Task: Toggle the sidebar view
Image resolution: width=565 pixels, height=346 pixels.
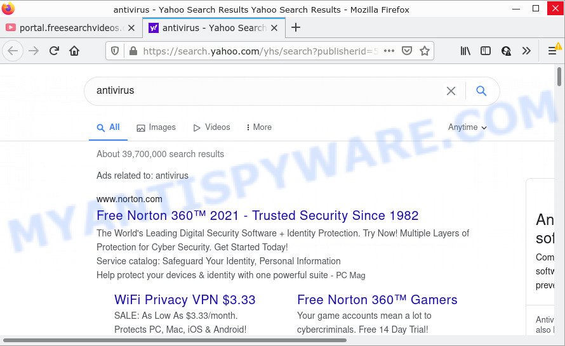Action: click(486, 51)
